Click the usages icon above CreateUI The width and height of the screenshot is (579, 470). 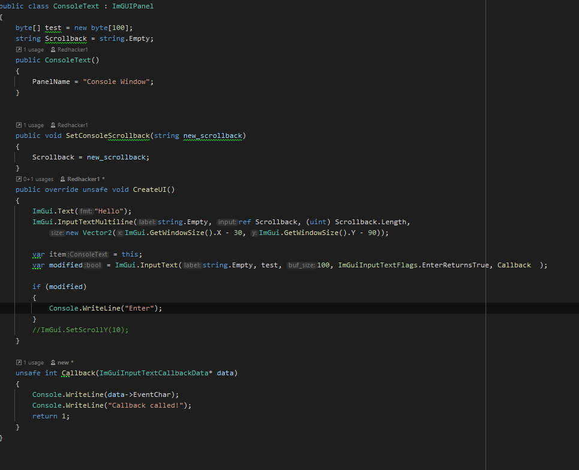pyautogui.click(x=19, y=179)
